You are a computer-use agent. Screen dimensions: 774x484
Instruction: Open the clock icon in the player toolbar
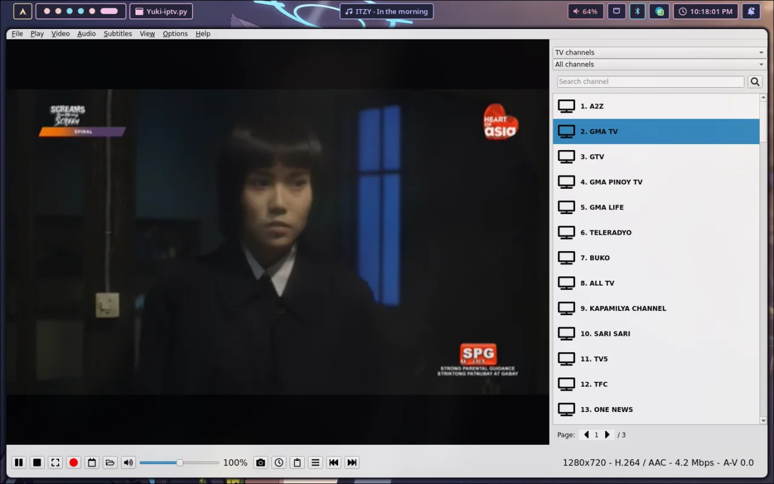click(x=279, y=463)
